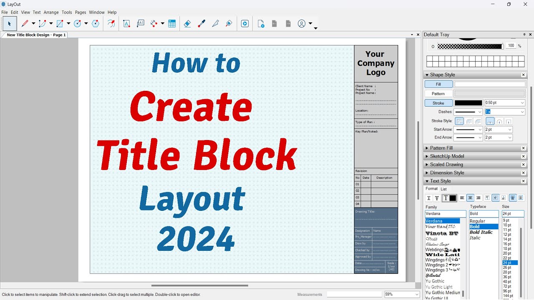This screenshot has height=300, width=534.
Task: Pick the Label tool
Action: [141, 24]
